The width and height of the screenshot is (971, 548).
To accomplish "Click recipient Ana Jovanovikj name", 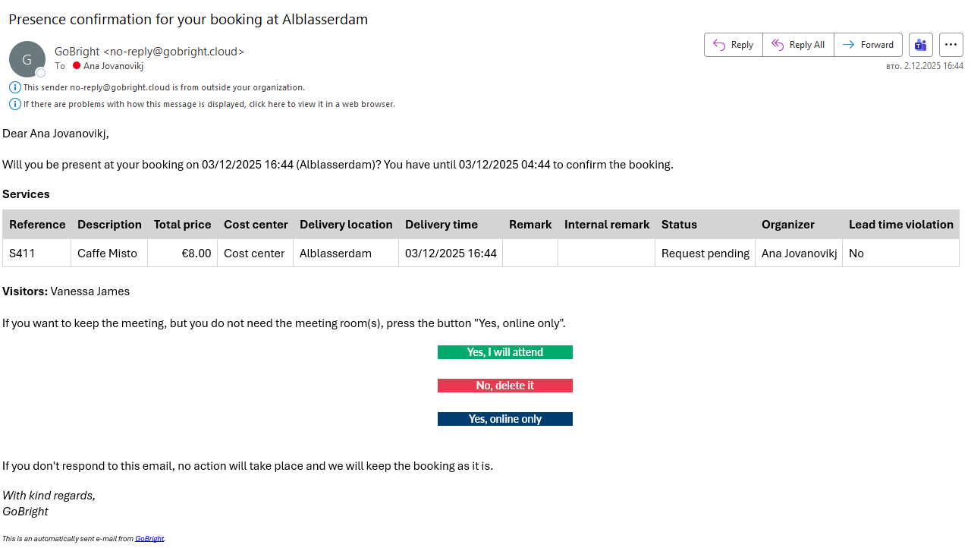I will coord(113,66).
